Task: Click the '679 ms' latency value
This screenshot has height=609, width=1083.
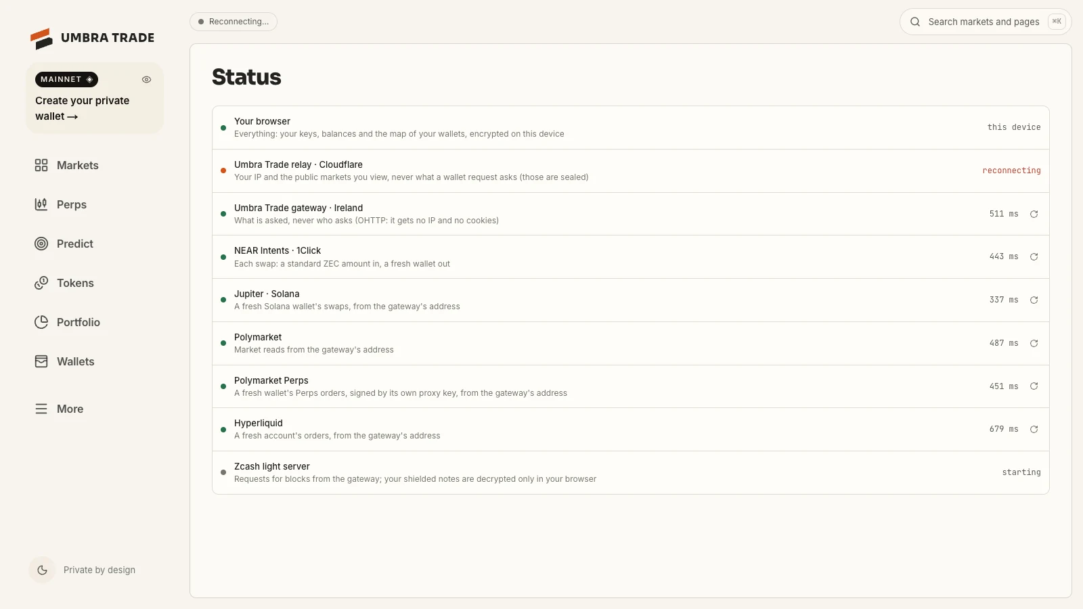Action: (x=1004, y=429)
